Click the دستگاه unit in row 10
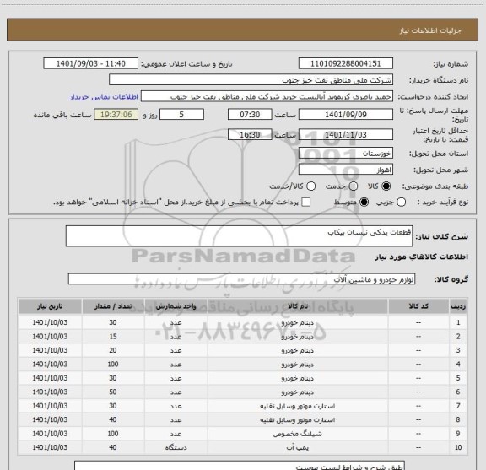This screenshot has height=470, width=486. coord(175,448)
